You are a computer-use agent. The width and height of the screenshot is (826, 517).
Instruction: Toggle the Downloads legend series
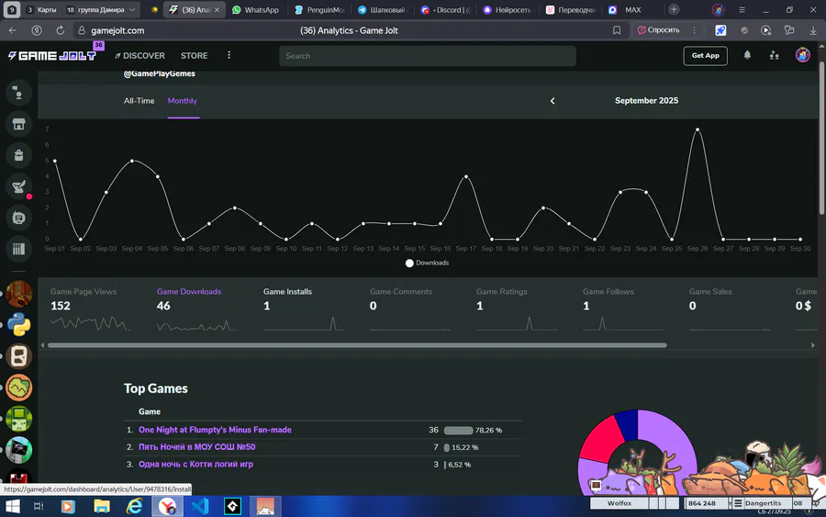click(x=427, y=263)
